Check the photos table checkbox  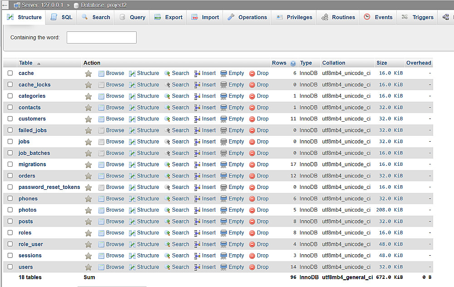(x=10, y=210)
